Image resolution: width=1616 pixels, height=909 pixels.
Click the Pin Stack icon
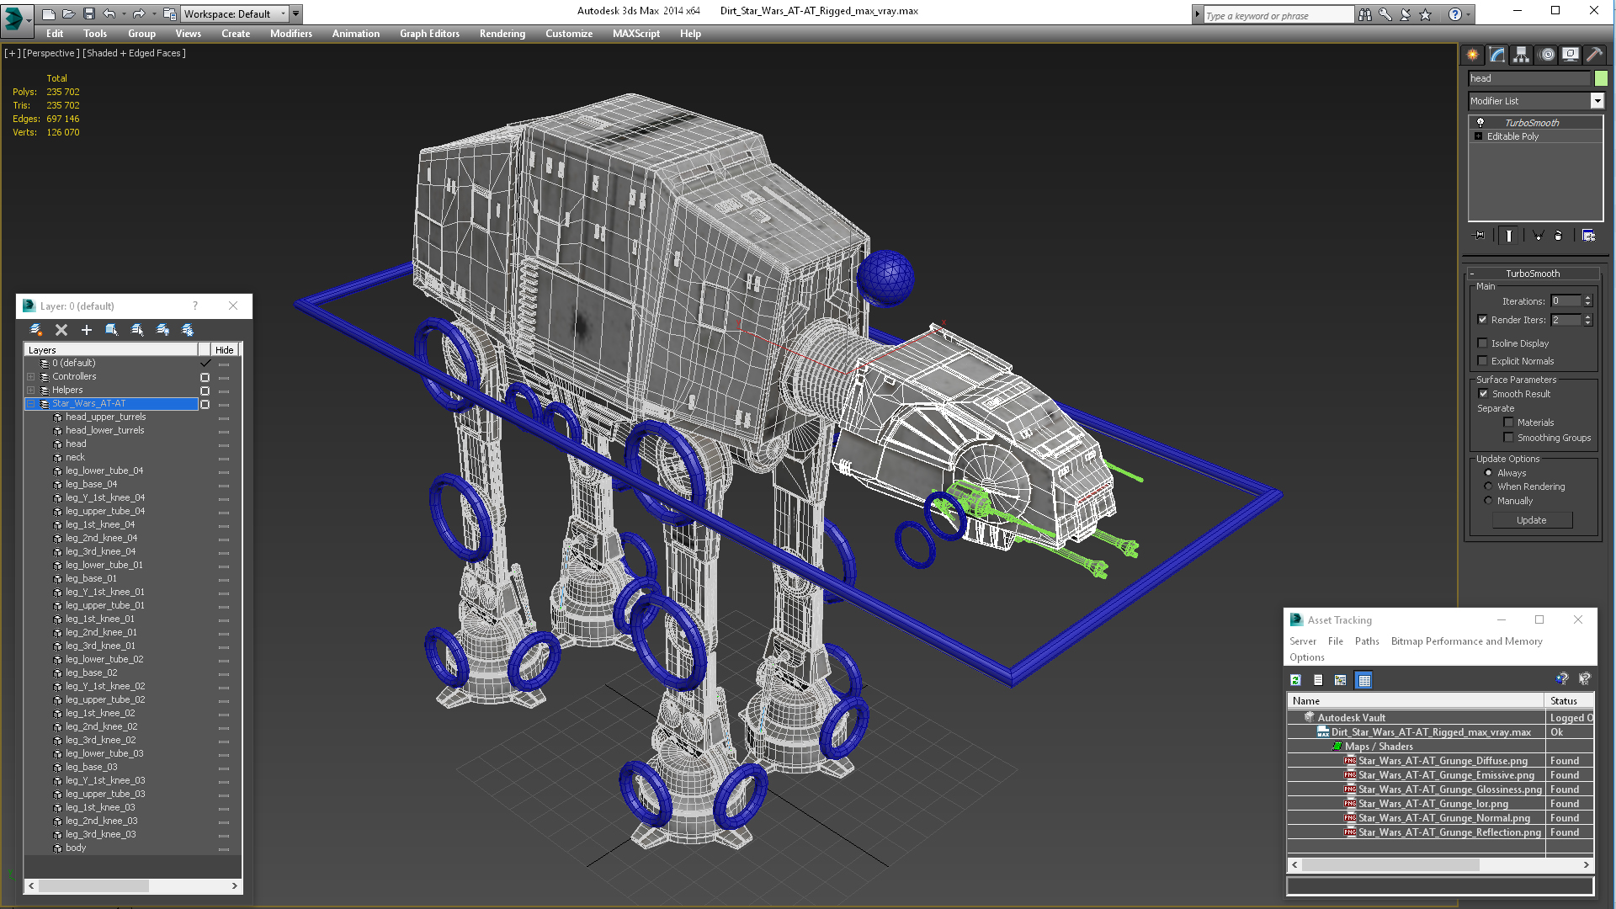click(1480, 236)
